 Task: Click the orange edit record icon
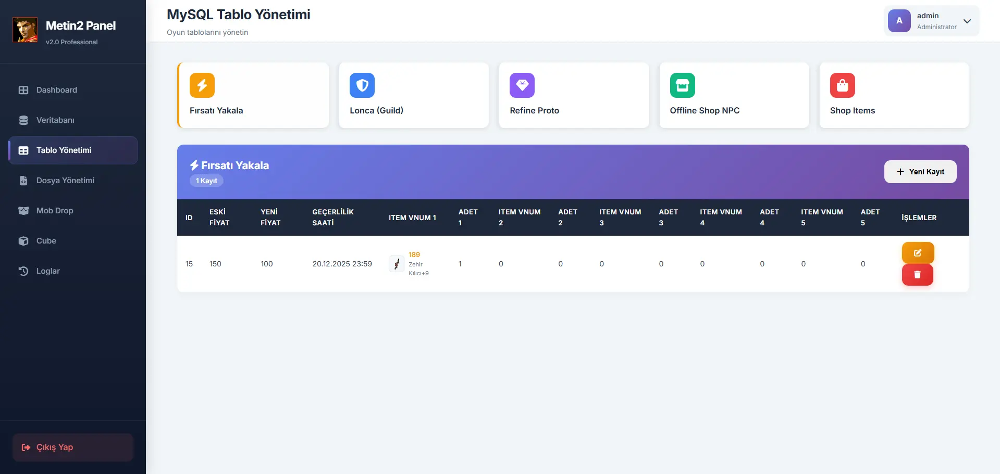(x=917, y=253)
